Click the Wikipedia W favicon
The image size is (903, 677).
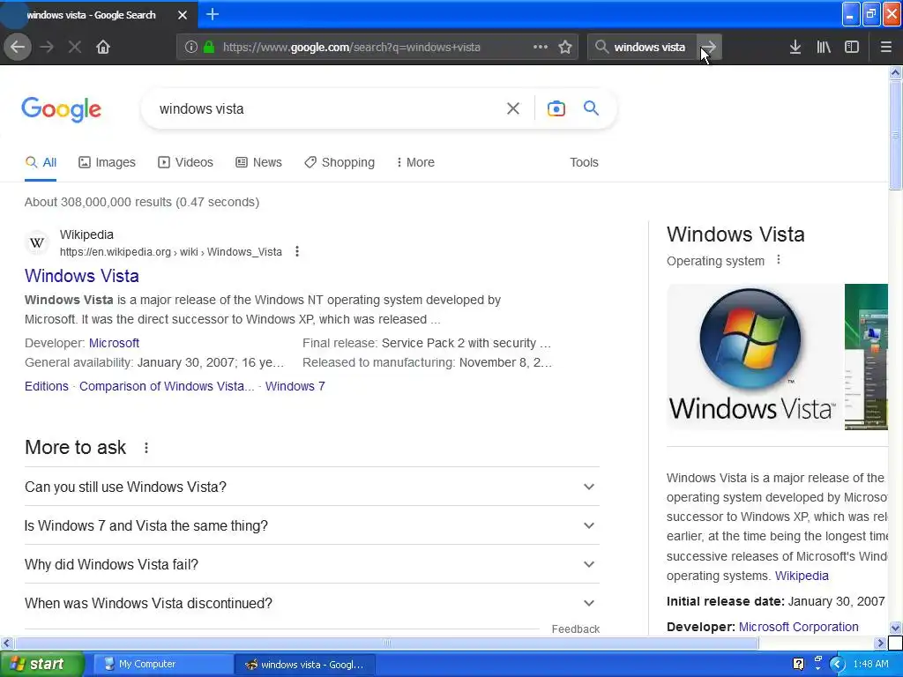click(x=37, y=243)
